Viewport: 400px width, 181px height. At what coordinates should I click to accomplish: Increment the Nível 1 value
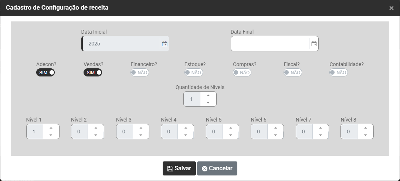point(51,128)
